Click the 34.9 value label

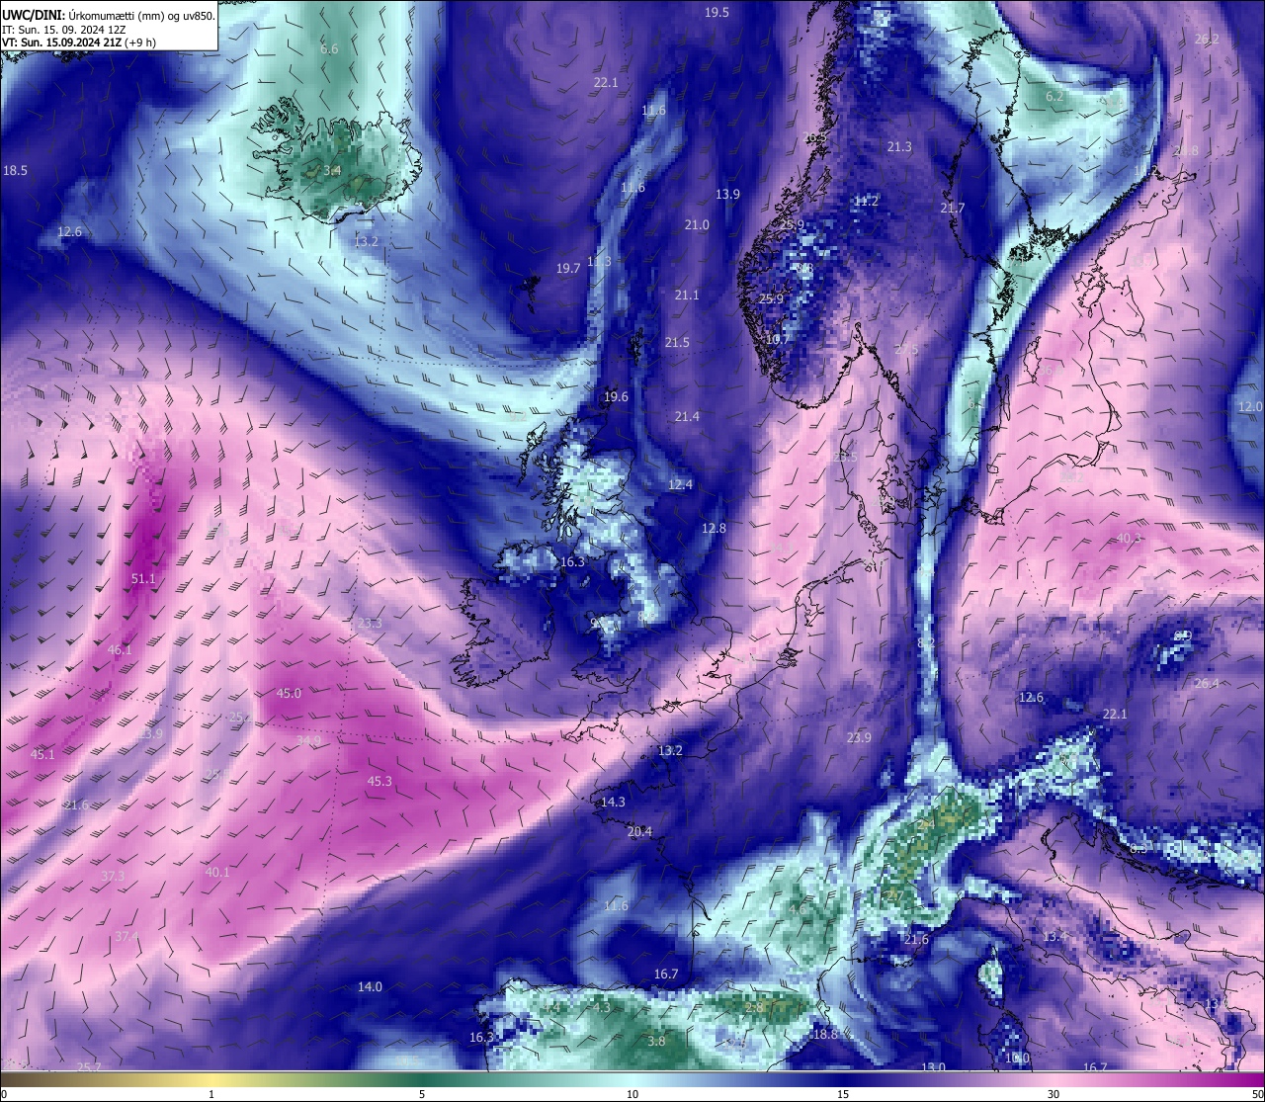click(x=308, y=740)
